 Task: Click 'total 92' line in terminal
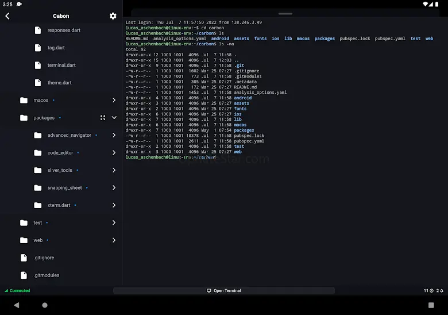(x=136, y=49)
